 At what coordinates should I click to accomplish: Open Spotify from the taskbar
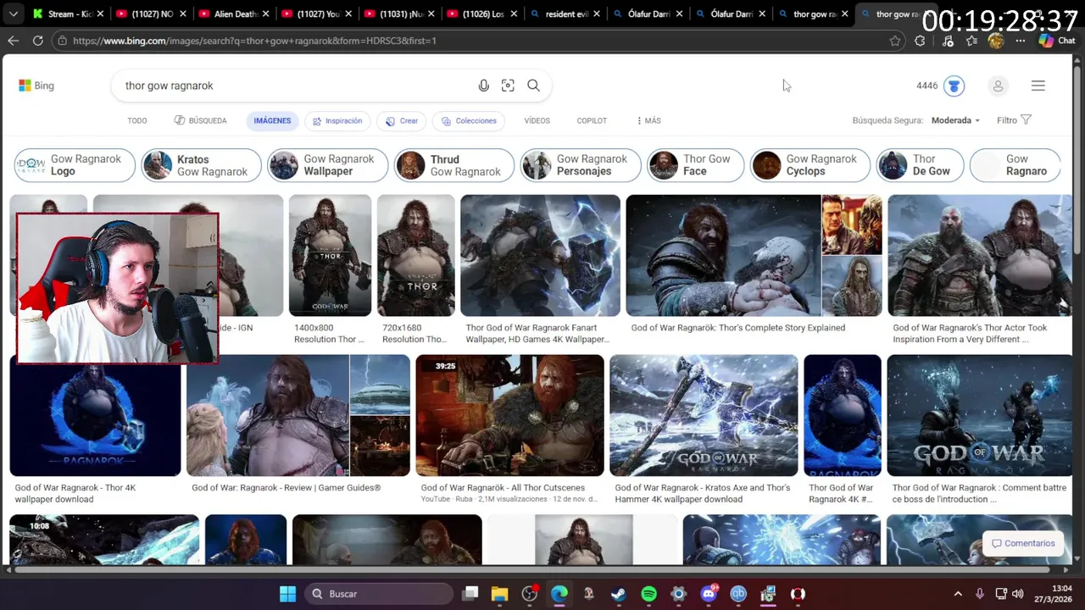648,594
